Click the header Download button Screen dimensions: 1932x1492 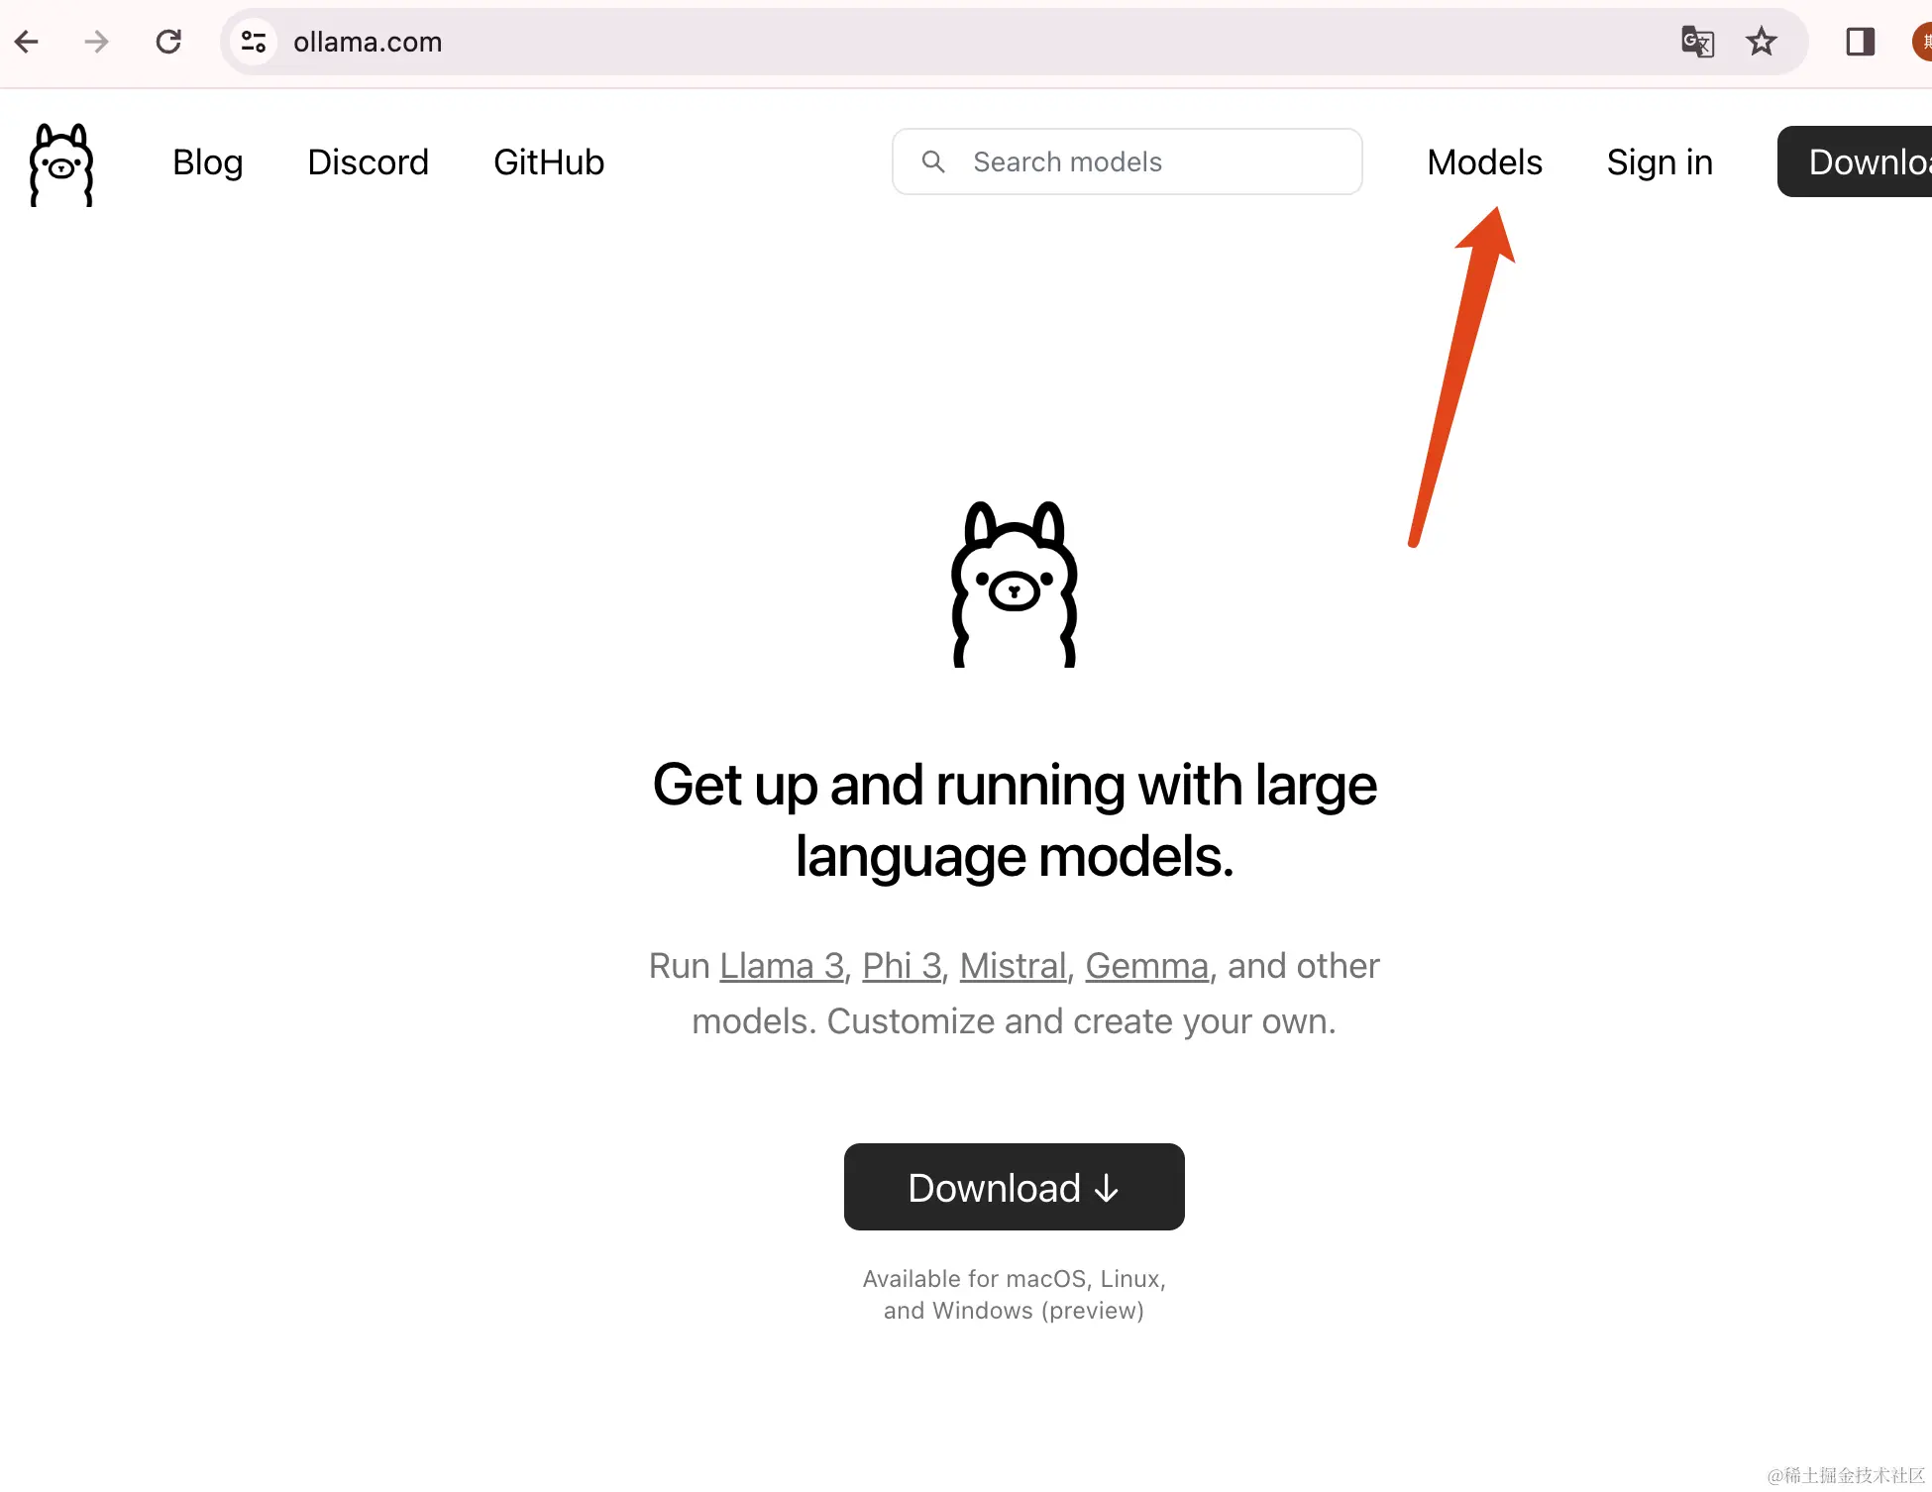(x=1855, y=161)
